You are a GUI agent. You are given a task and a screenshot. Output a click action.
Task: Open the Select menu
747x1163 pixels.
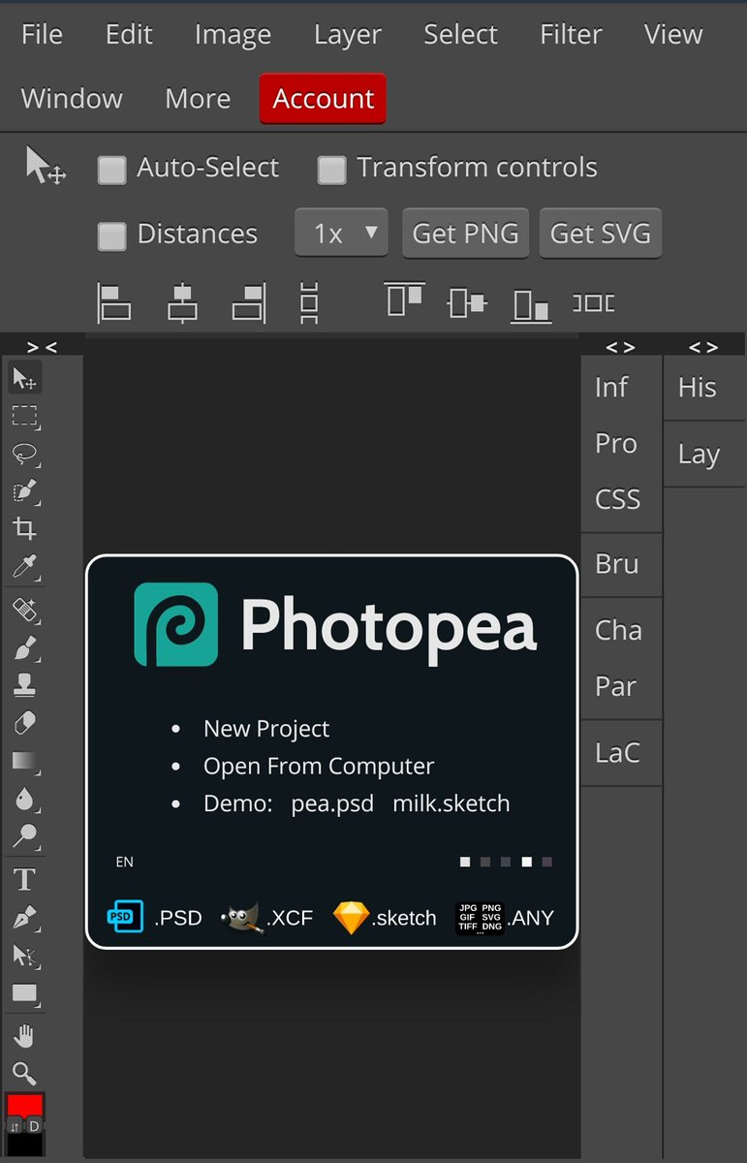(460, 34)
